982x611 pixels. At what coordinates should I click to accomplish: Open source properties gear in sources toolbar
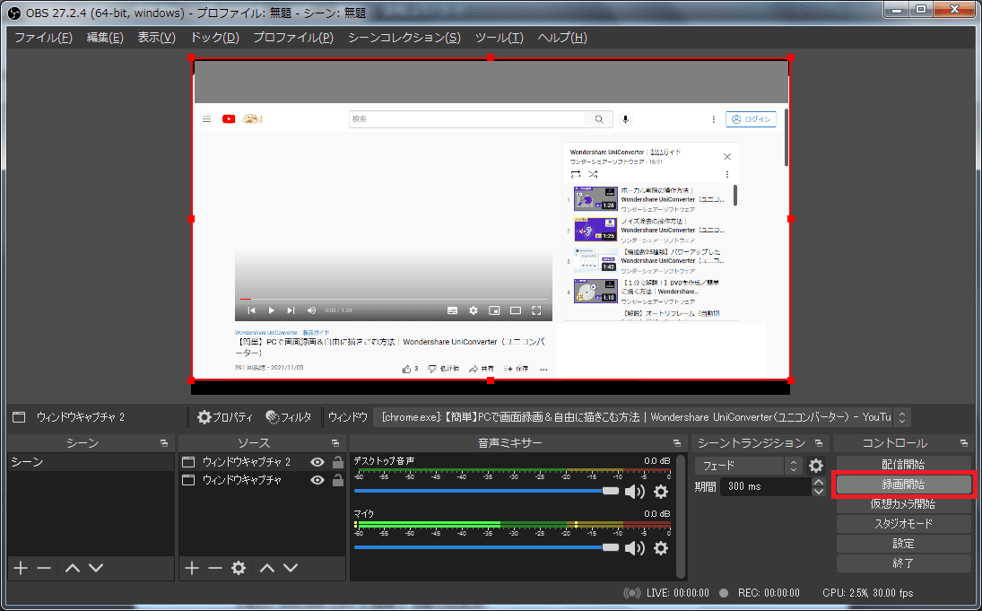pyautogui.click(x=239, y=568)
